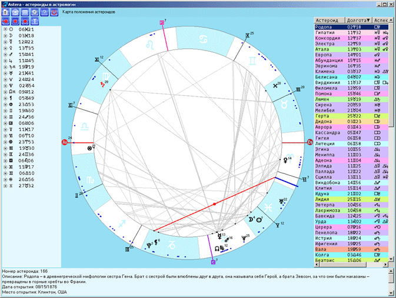
Task: Click the red power exit icon
Action: point(55,12)
